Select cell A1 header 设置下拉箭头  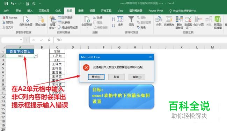pyautogui.click(x=20, y=52)
